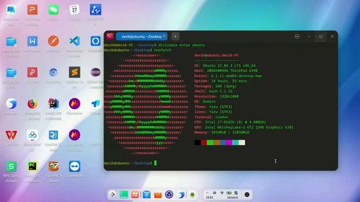Click the 'neofetch' command line

(x=137, y=50)
